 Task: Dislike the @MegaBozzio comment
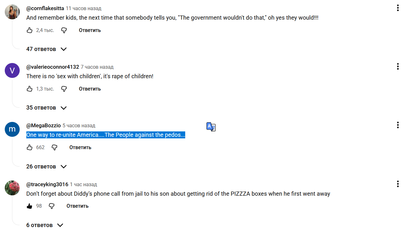coord(55,148)
